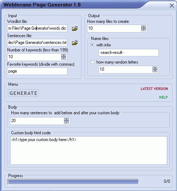Image resolution: width=177 pixels, height=191 pixels.
Task: Open the LATEST VERSION link
Action: pos(154,89)
